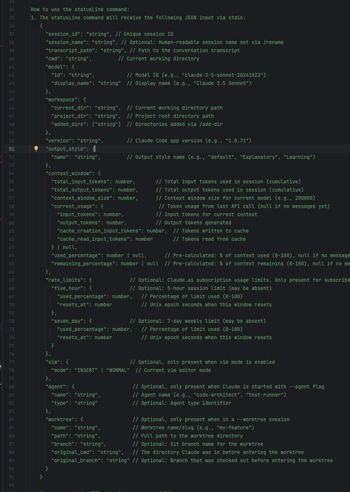The image size is (350, 492).
Task: Click the "claude-3-5-sonnet-20241022" example text
Action: [222, 75]
